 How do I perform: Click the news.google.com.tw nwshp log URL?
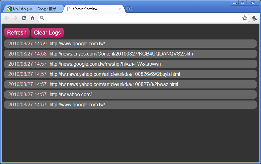[105, 64]
